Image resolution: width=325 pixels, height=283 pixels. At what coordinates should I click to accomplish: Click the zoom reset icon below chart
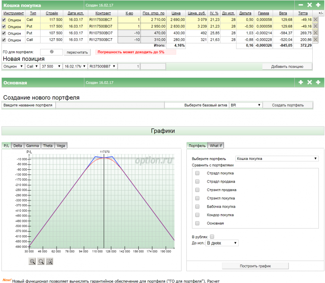pyautogui.click(x=50, y=261)
